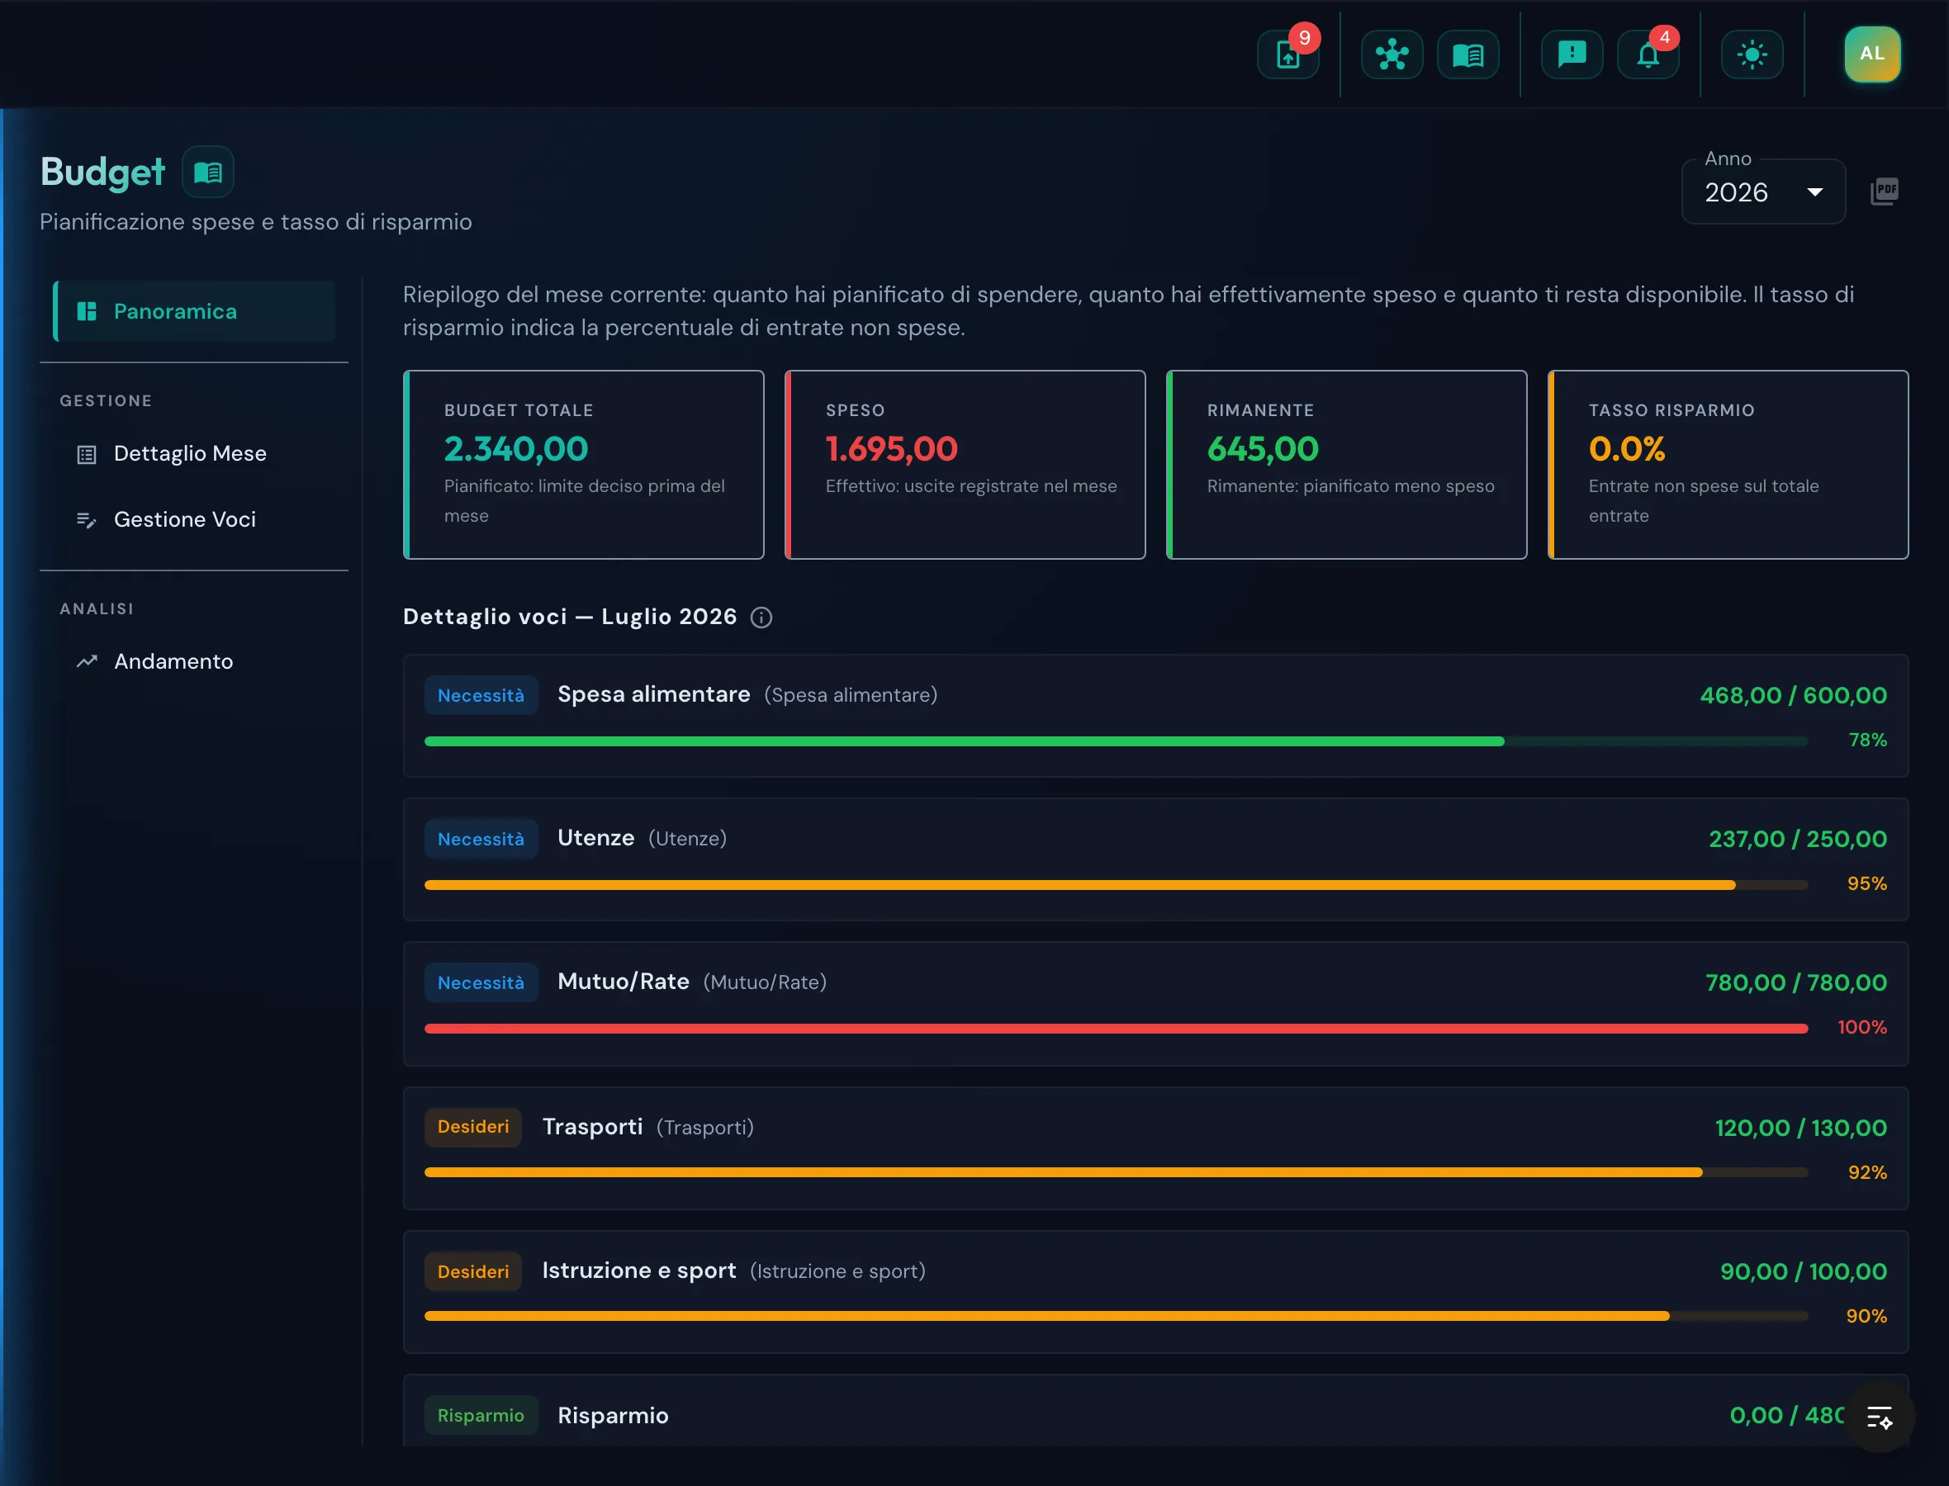The height and width of the screenshot is (1486, 1949).
Task: Click the 78% percentage label
Action: [x=1867, y=740]
